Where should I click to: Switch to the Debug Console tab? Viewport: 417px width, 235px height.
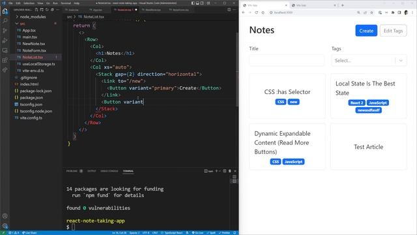(109, 171)
